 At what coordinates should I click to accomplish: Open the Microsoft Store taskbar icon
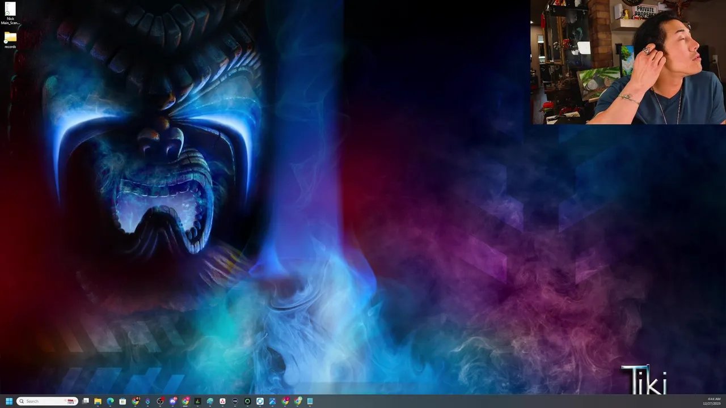pos(123,401)
